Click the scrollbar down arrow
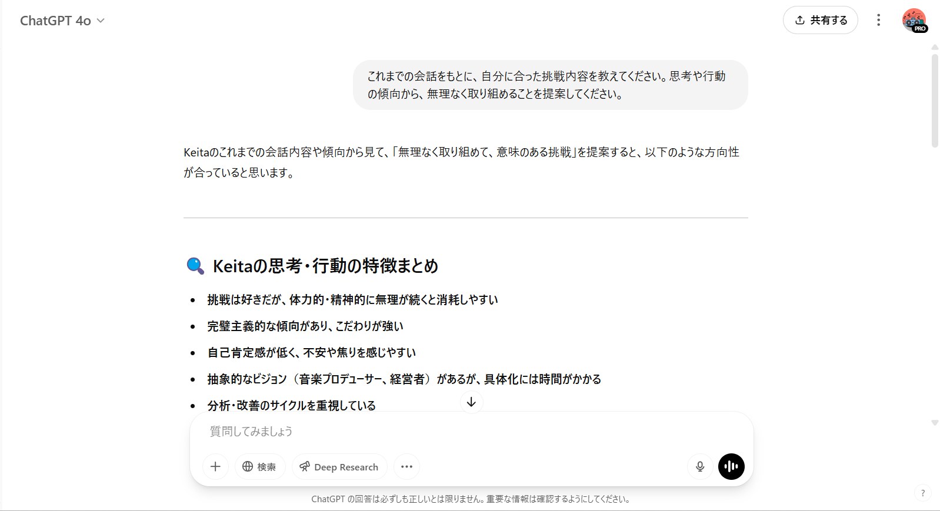The image size is (940, 511). click(x=935, y=423)
